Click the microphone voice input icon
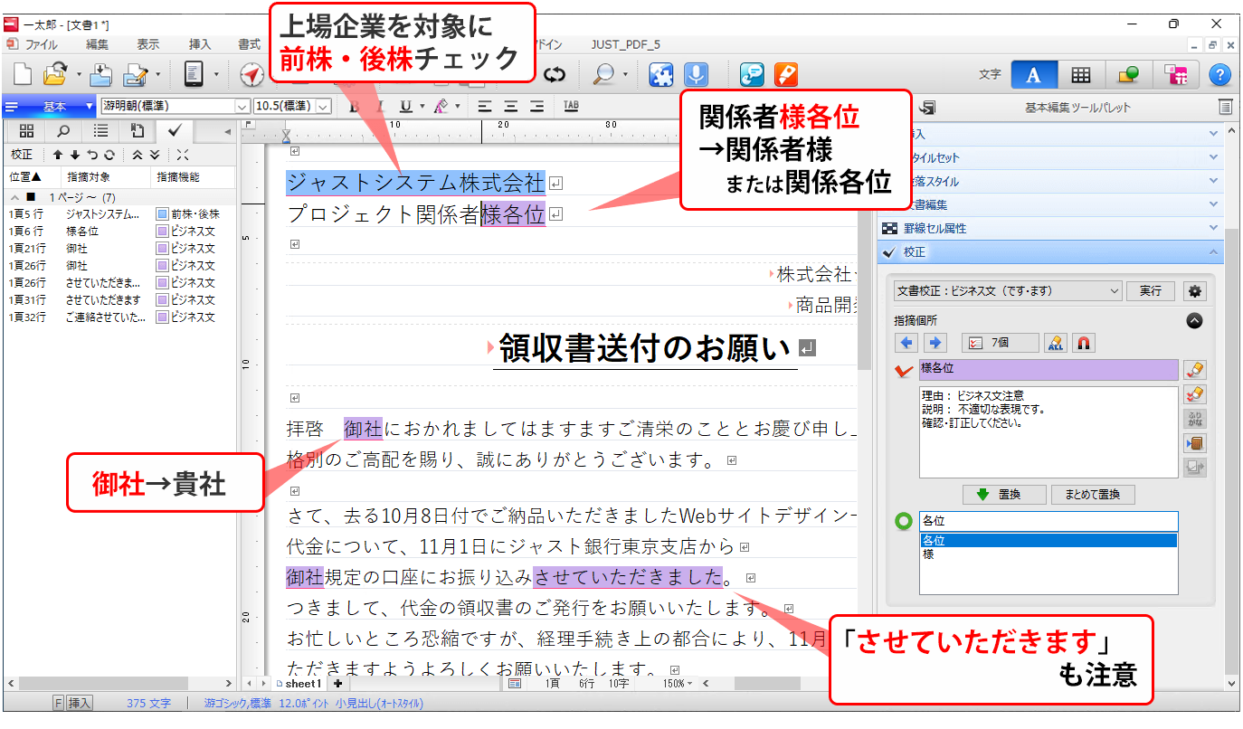The image size is (1243, 729). click(x=695, y=74)
